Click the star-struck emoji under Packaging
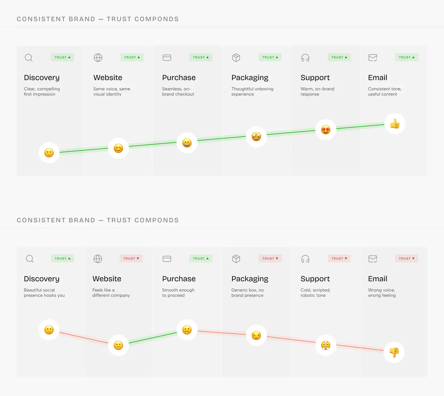The image size is (444, 396). (x=256, y=137)
